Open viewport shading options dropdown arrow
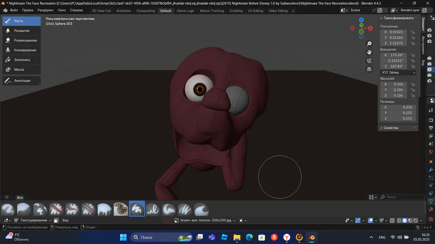435x244 pixels. point(421,220)
